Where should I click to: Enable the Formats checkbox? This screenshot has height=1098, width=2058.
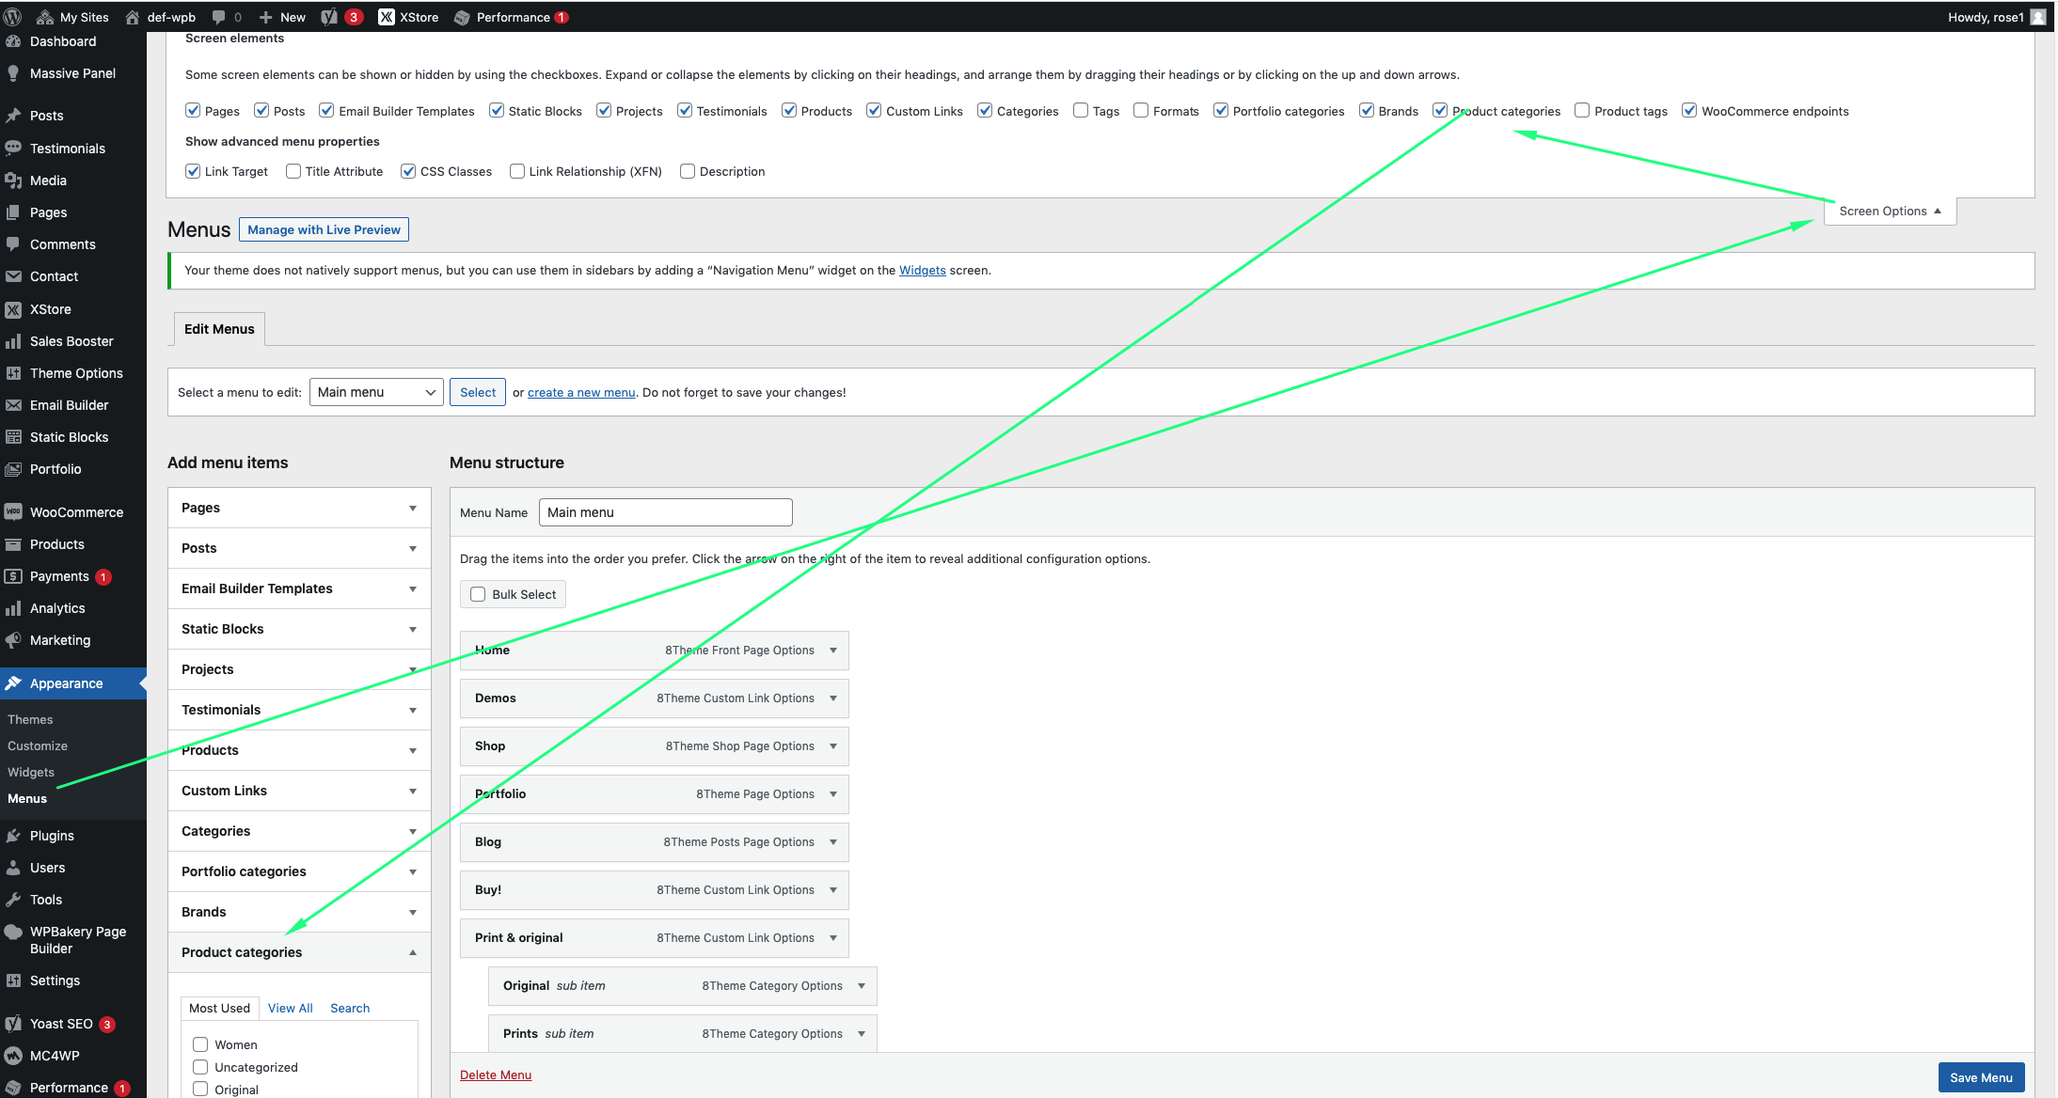click(x=1141, y=111)
